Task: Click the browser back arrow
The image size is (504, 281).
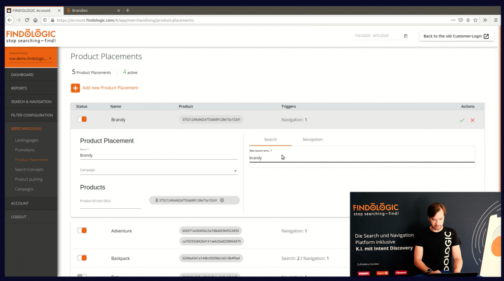Action: pos(10,20)
